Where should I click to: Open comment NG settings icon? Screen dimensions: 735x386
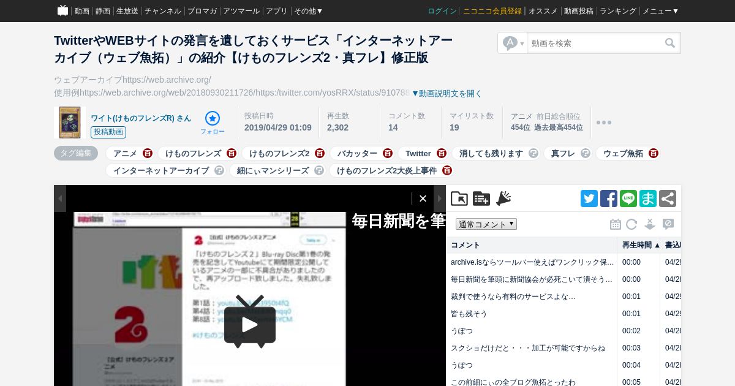coord(668,224)
